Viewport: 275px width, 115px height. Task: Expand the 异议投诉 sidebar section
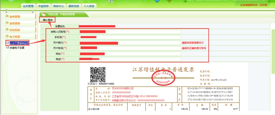point(19,30)
